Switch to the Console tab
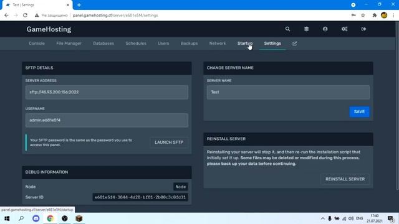Viewport: 399px width, 224px height. click(37, 44)
